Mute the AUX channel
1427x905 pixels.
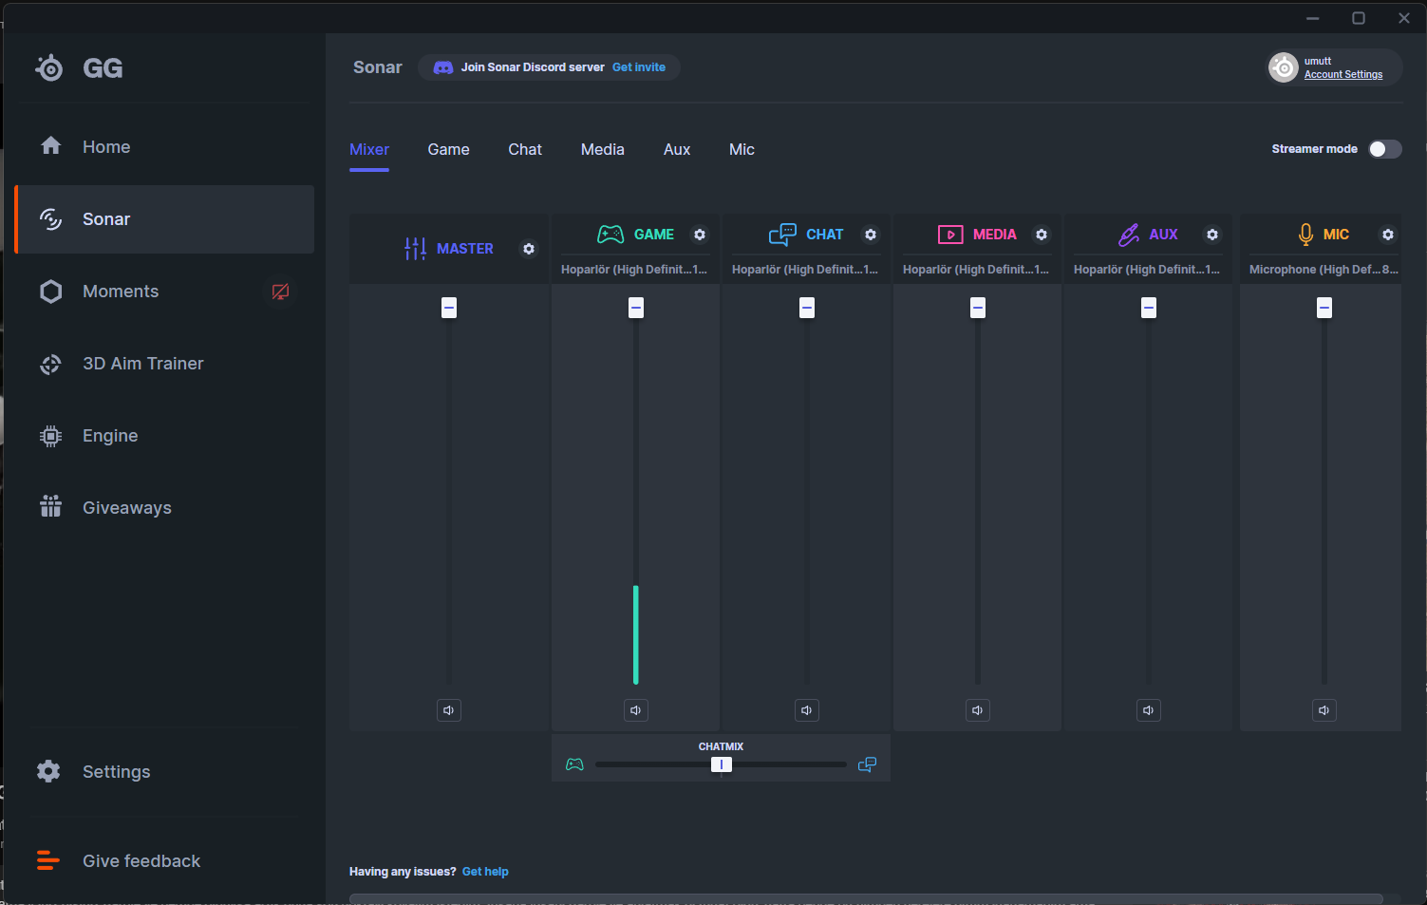1149,710
